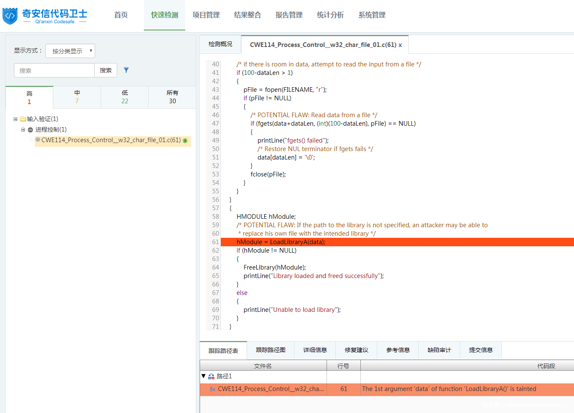The height and width of the screenshot is (413, 574).
Task: Click the Qi'anxin Codesafe shield logo
Action: [10, 16]
